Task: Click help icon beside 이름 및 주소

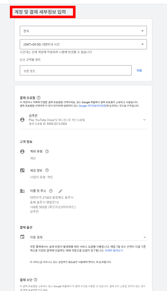Action: click(51, 191)
